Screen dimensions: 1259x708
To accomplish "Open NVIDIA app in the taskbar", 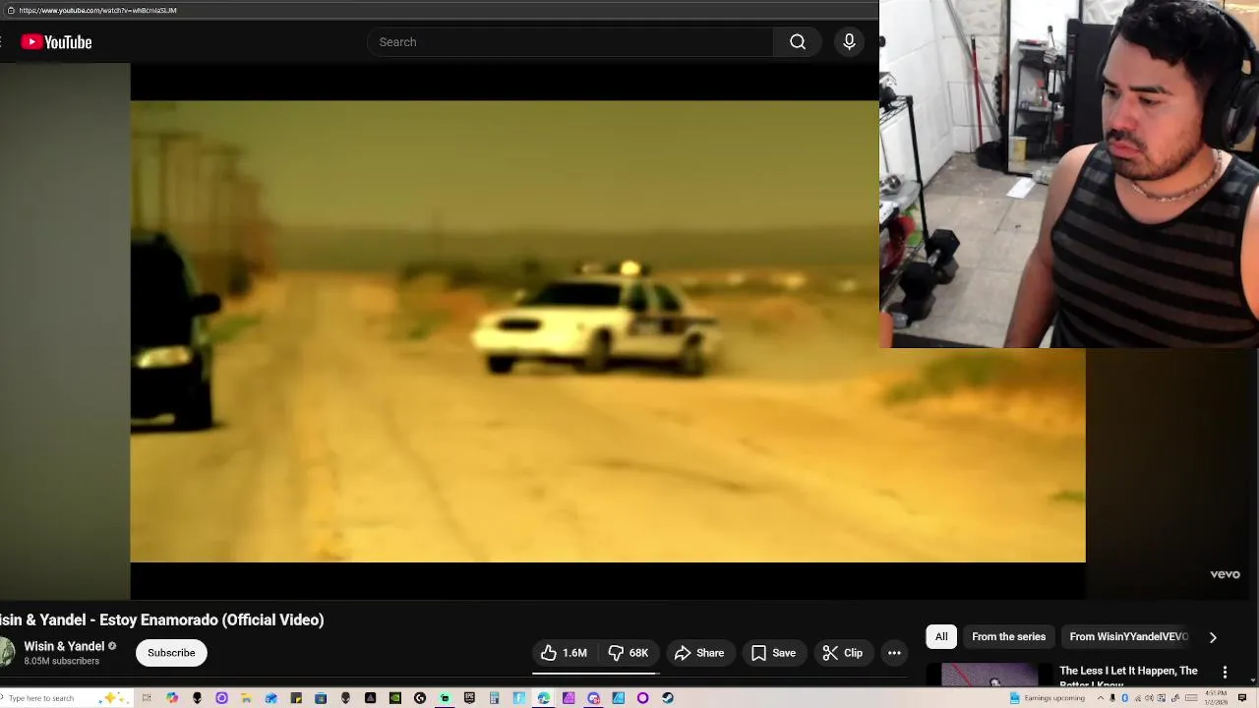I will (x=395, y=698).
